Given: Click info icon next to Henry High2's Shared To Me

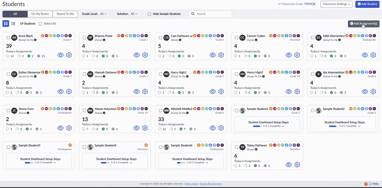Looking at the screenshot, I should tap(263, 77).
